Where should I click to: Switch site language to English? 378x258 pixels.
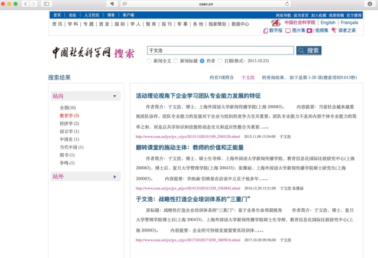pyautogui.click(x=328, y=22)
